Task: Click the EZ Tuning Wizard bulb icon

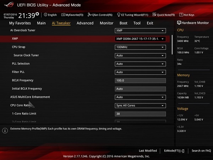Action: 119,15
